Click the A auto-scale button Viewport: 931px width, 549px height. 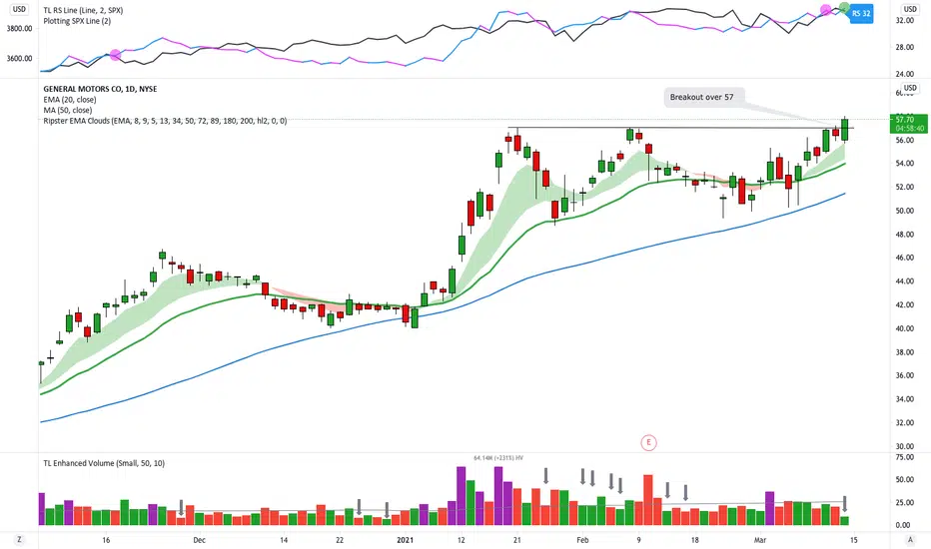coord(910,539)
